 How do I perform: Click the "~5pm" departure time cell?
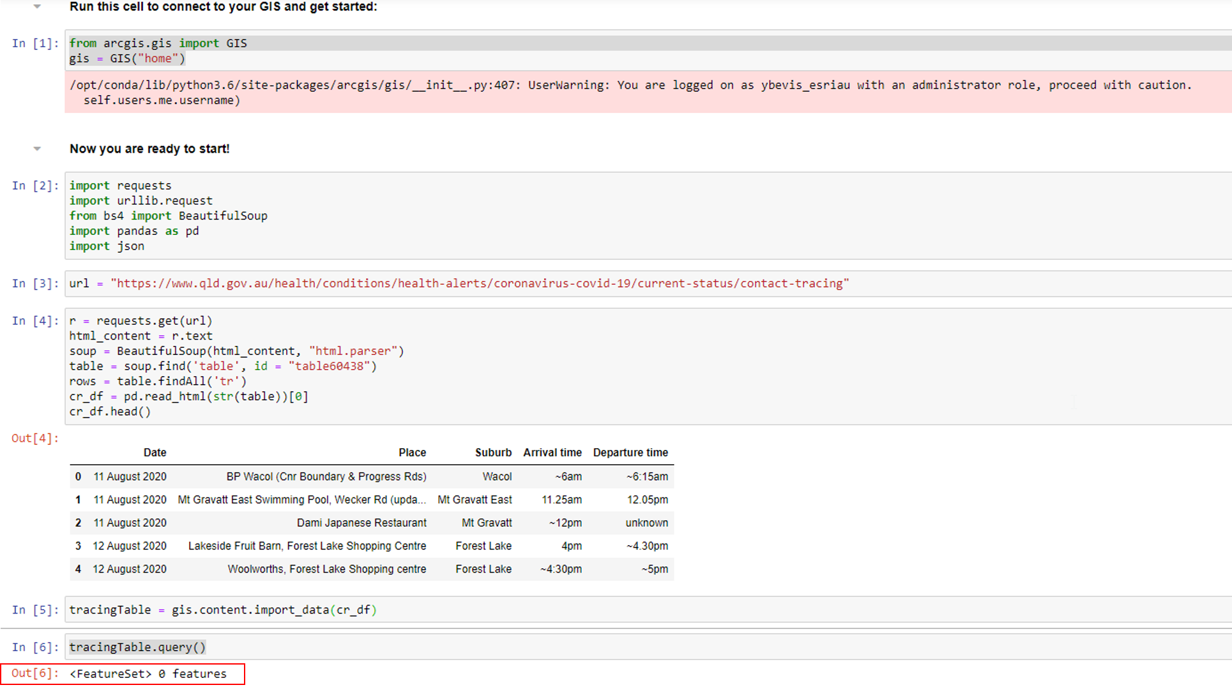point(655,569)
